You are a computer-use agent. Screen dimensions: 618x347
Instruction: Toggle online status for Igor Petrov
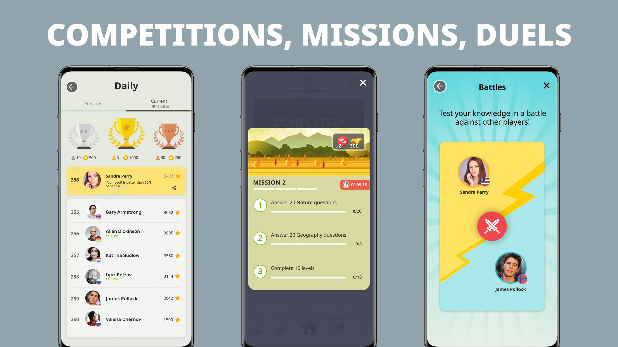pos(112,279)
